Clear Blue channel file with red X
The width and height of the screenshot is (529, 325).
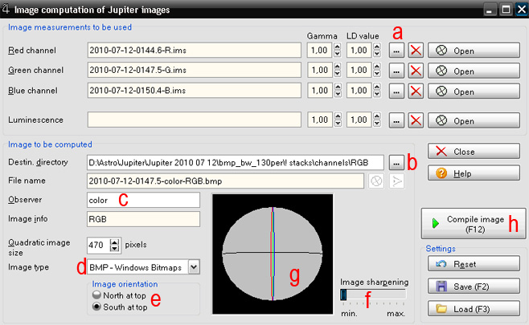416,91
